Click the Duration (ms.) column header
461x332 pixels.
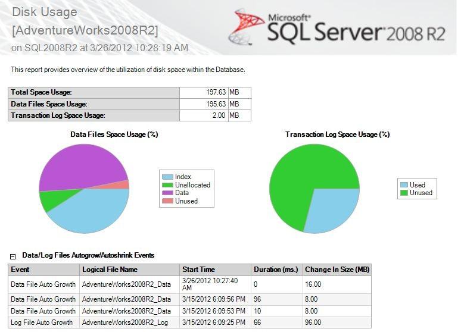tap(277, 270)
